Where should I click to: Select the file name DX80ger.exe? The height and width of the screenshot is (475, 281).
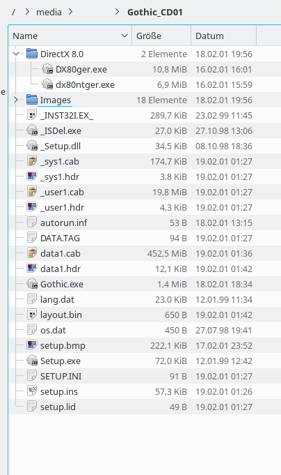click(x=81, y=69)
